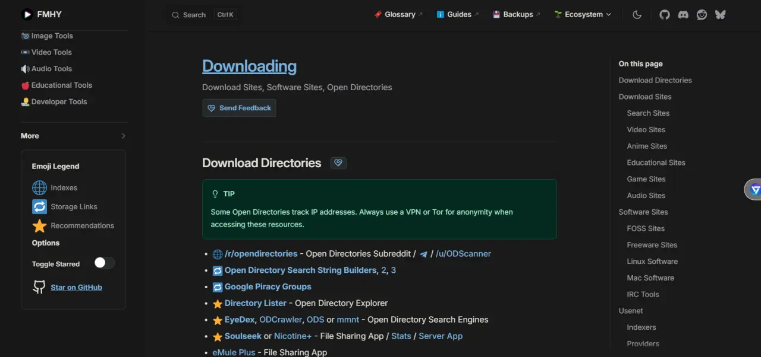Open the Discord icon in header

pyautogui.click(x=683, y=15)
